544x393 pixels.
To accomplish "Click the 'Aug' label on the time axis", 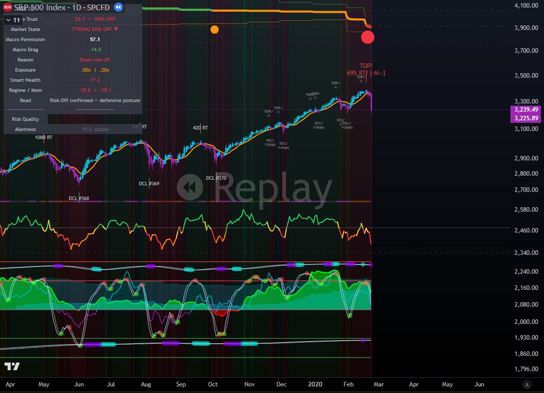I will pos(146,384).
